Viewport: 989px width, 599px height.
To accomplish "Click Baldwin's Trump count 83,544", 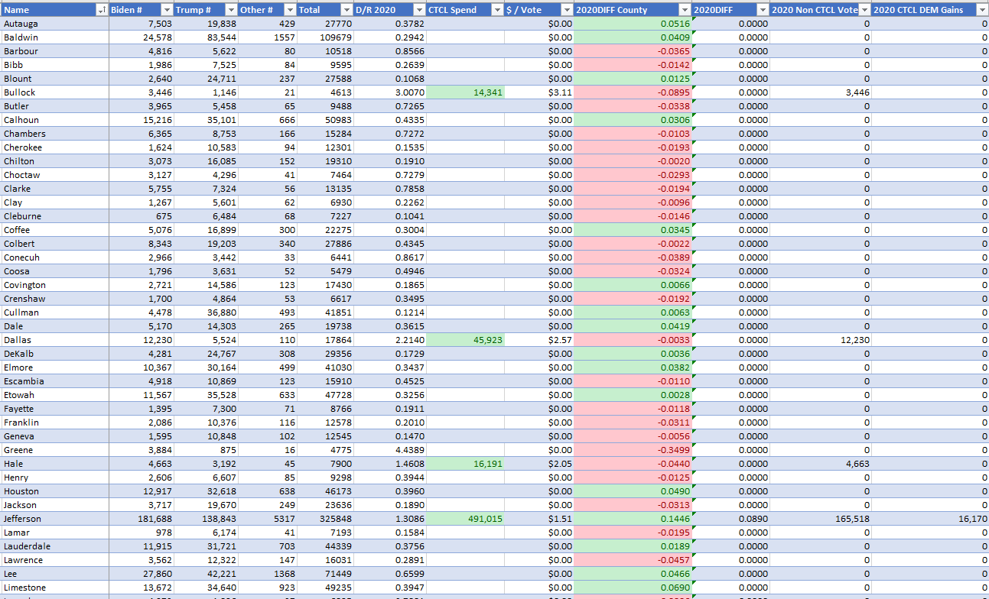I will pos(206,37).
